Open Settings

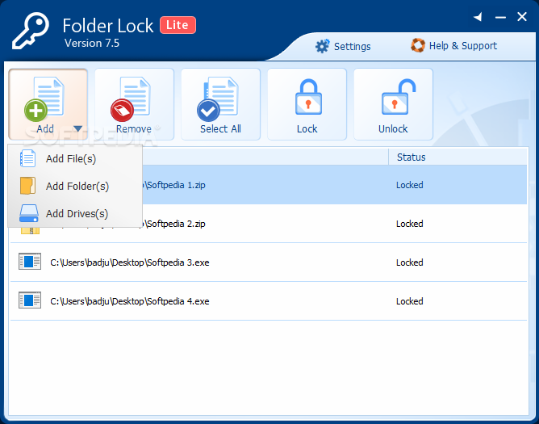[343, 46]
